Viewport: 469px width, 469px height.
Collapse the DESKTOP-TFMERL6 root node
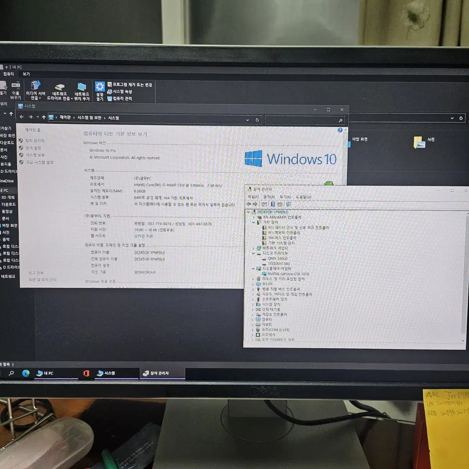click(x=248, y=212)
